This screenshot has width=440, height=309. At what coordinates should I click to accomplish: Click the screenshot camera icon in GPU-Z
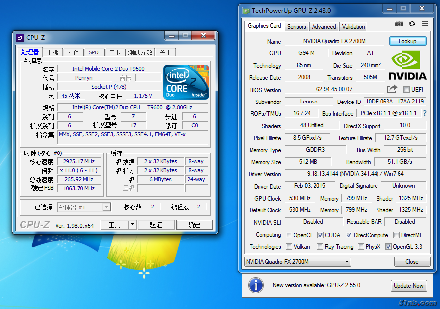click(399, 24)
